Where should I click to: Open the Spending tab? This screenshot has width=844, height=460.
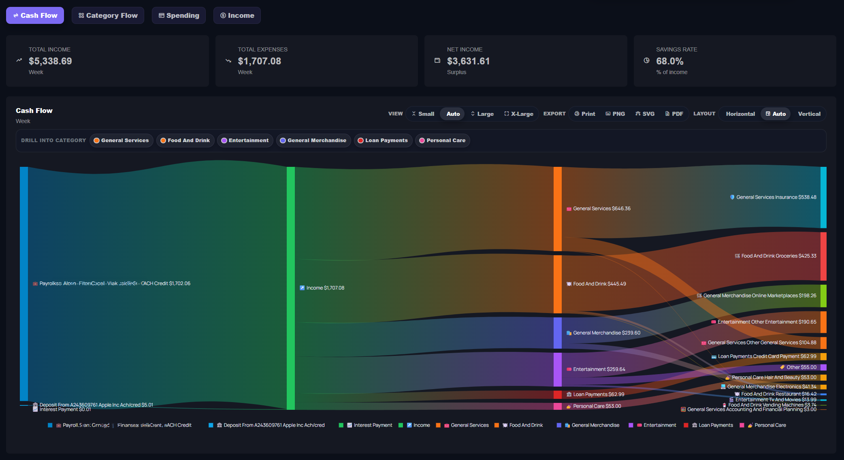[179, 15]
